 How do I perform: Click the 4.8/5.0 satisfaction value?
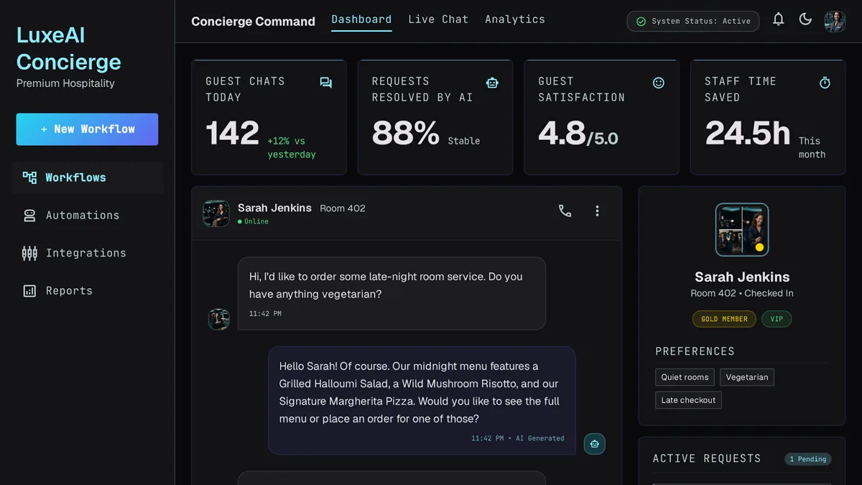(x=578, y=134)
